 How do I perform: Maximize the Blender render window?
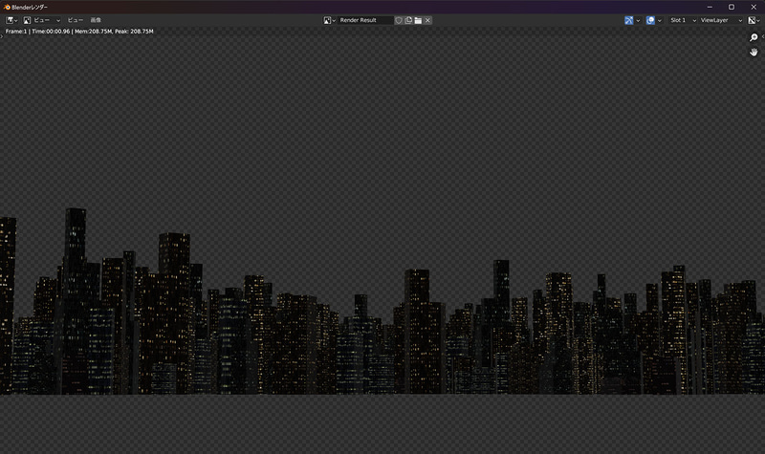pos(732,7)
